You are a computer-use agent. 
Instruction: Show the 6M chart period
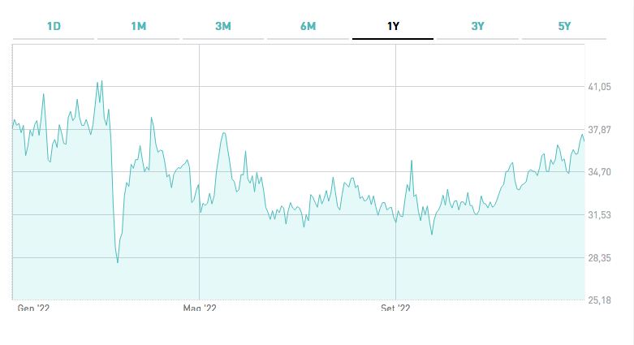point(308,26)
